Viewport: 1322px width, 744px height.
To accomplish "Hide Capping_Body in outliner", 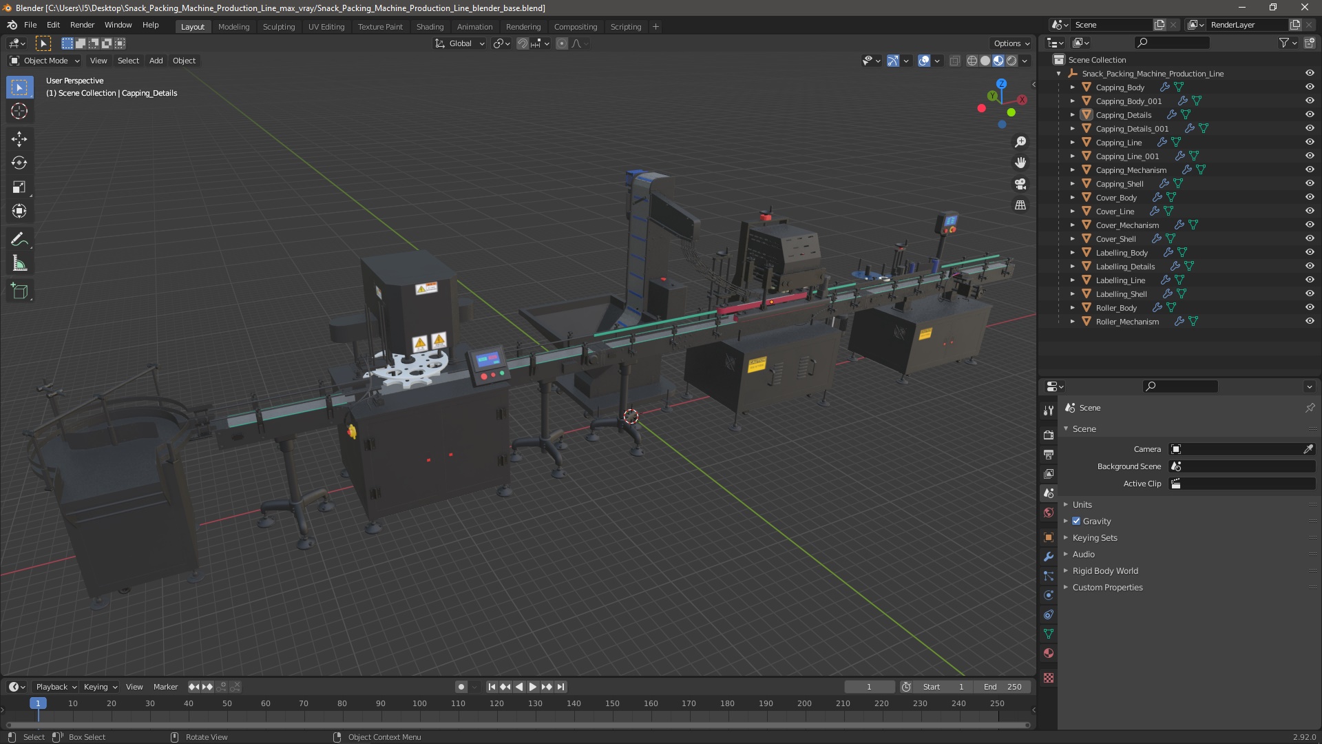I will coord(1310,87).
